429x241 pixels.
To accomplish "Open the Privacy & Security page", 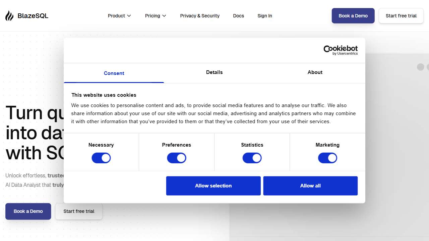I will click(x=200, y=16).
